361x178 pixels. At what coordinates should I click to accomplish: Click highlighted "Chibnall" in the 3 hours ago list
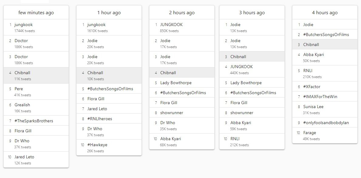(x=238, y=57)
